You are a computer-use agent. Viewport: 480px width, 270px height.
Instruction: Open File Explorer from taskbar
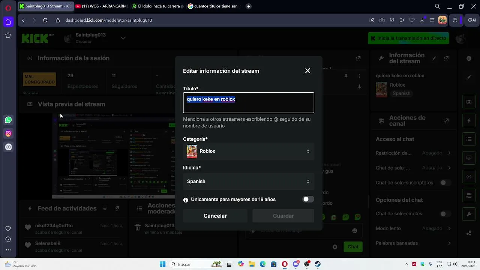pos(252,264)
